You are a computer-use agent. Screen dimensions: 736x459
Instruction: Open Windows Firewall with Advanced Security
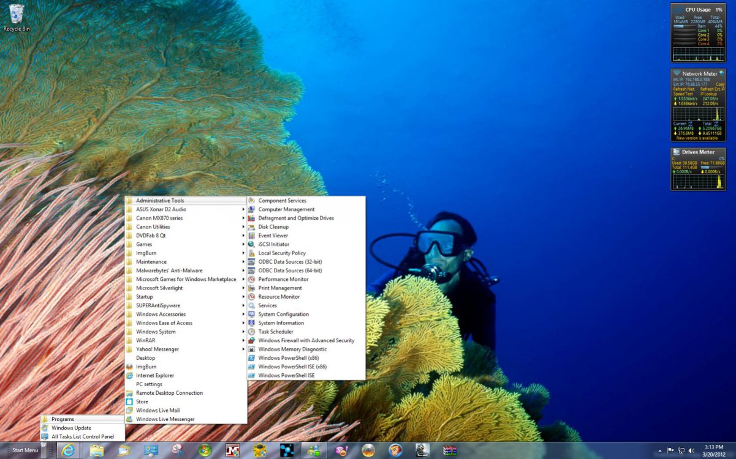tap(306, 340)
